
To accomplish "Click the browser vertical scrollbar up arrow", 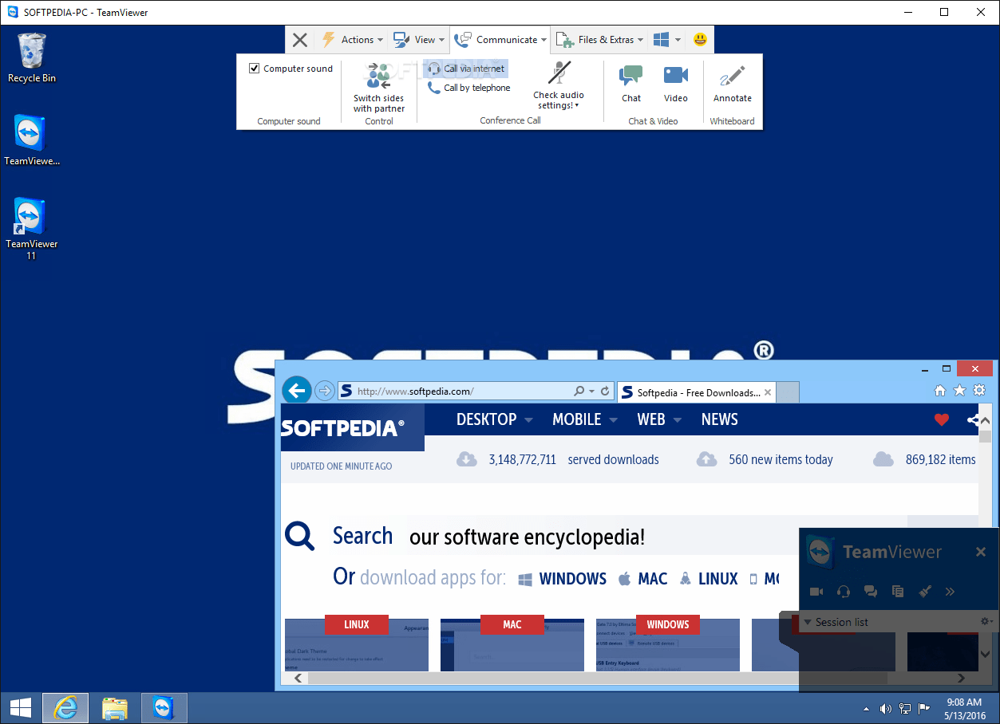I will click(x=985, y=420).
